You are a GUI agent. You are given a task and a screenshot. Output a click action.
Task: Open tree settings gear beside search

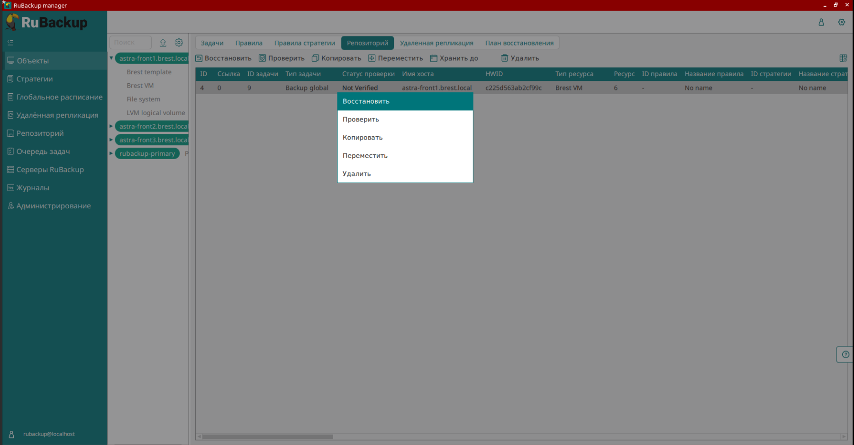[x=179, y=43]
